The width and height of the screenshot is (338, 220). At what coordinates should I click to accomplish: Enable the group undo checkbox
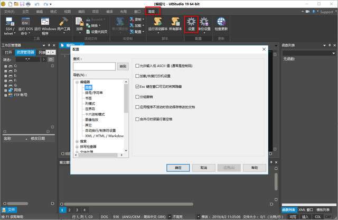coord(137,97)
